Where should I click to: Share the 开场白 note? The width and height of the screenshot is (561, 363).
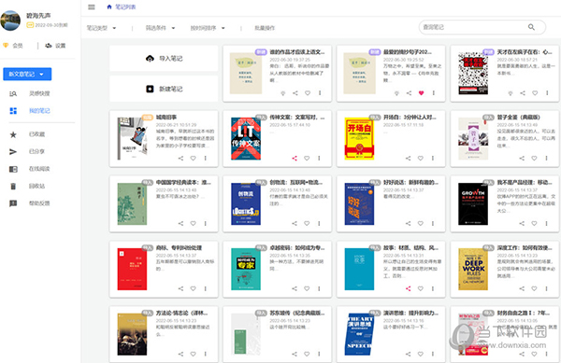(409, 158)
